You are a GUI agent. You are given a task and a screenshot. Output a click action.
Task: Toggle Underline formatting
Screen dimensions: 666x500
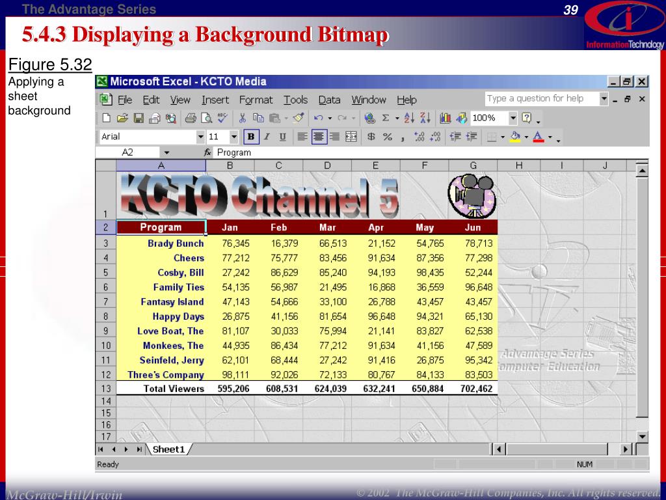(282, 137)
